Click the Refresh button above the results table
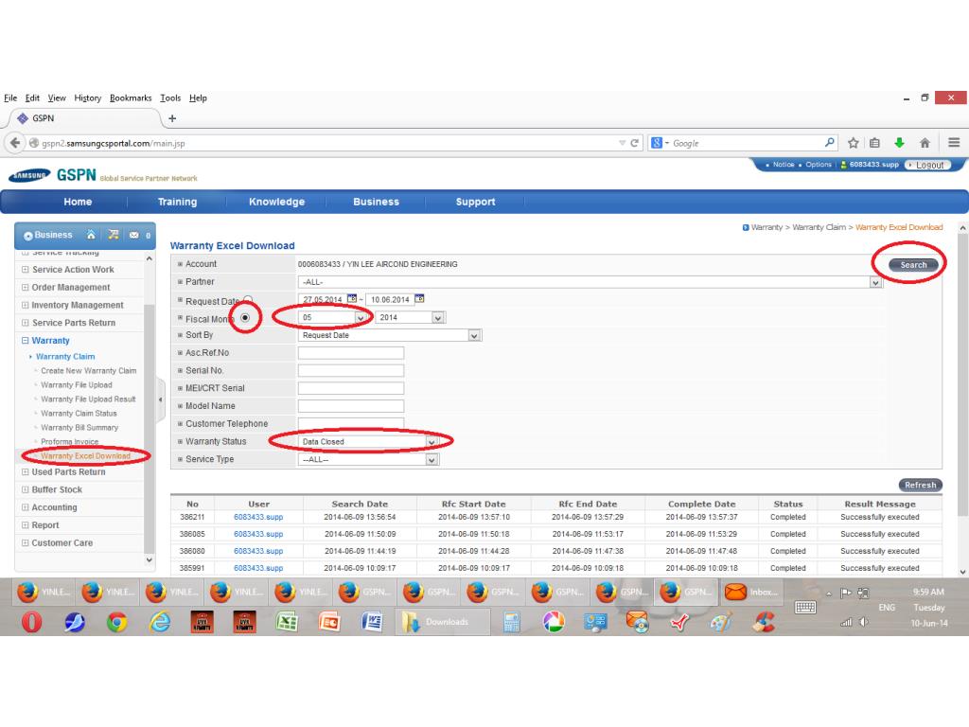 (x=920, y=485)
